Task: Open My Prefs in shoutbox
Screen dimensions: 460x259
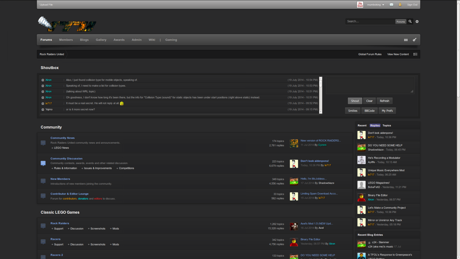Action: click(x=387, y=111)
